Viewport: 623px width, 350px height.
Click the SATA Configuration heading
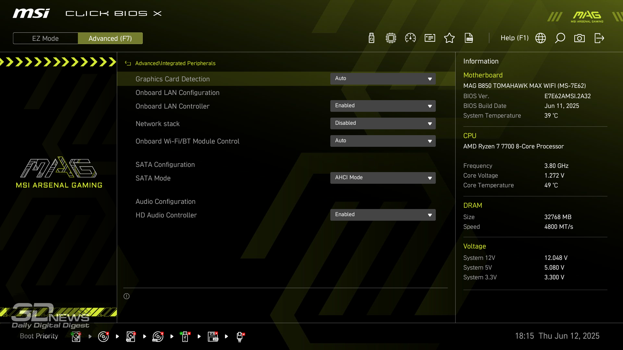coord(165,165)
